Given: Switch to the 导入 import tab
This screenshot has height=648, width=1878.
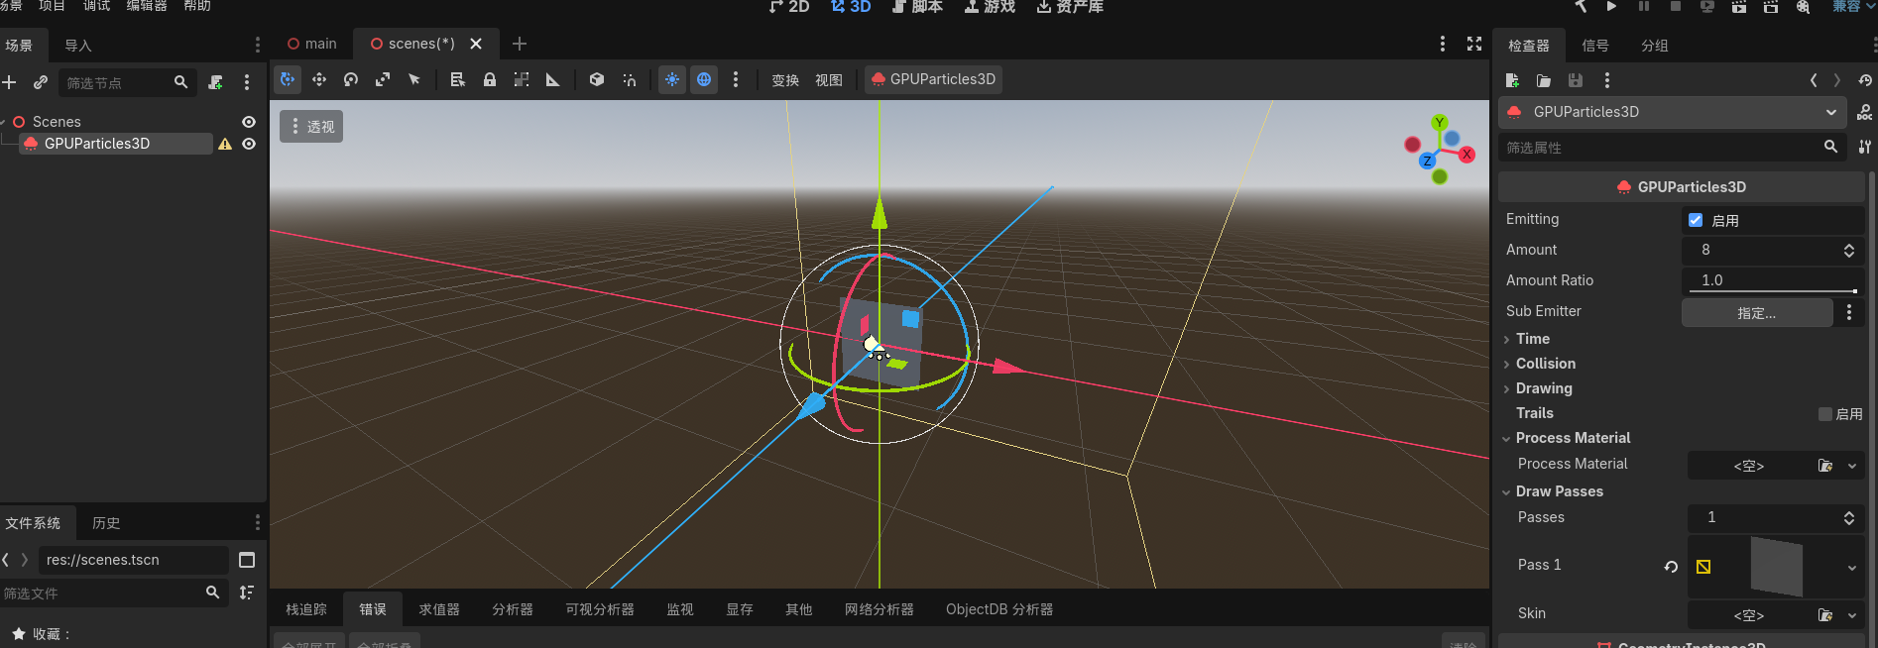Looking at the screenshot, I should tap(77, 46).
